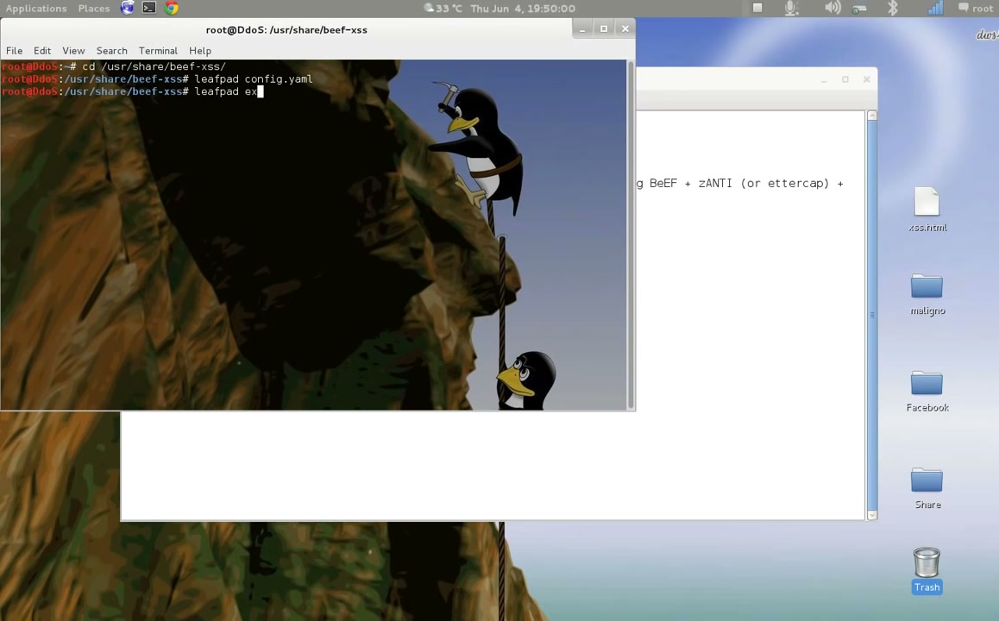Open the volume speaker icon
The image size is (999, 621).
[832, 8]
